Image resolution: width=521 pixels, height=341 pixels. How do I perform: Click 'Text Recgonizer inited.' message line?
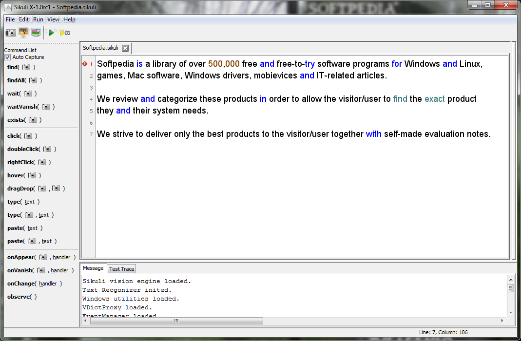[x=127, y=290]
